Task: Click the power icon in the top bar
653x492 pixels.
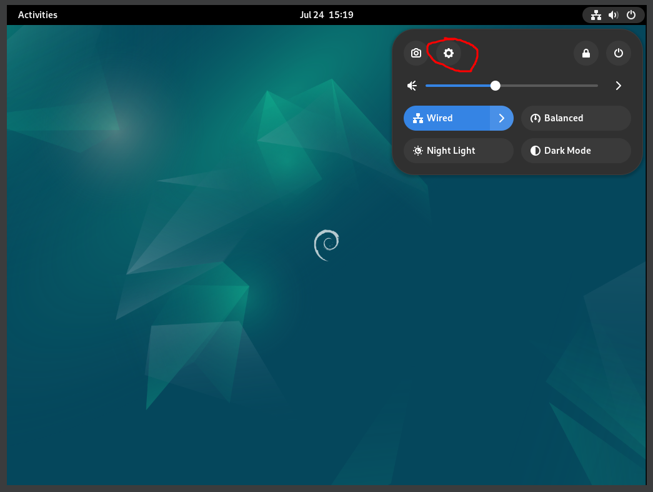Action: click(631, 15)
